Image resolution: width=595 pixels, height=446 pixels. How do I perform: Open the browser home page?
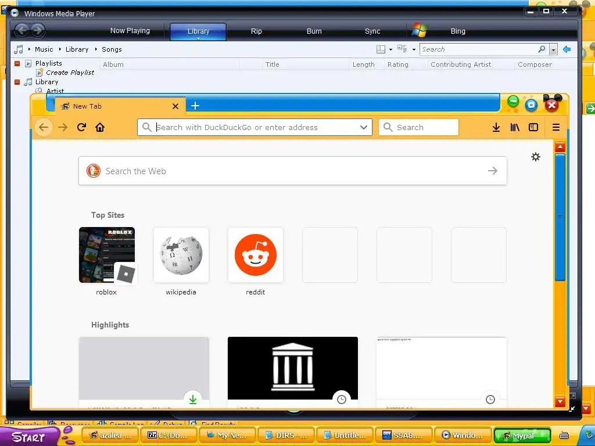pos(100,127)
